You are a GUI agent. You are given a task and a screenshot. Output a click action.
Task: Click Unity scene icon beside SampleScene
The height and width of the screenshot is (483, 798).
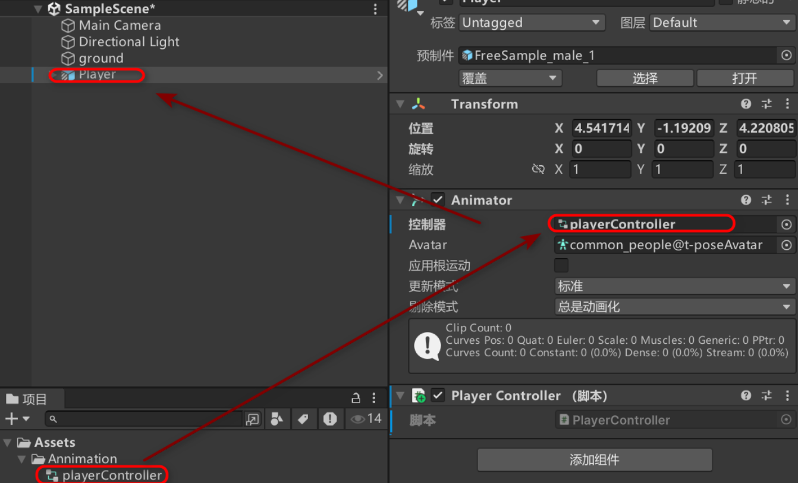tap(54, 9)
